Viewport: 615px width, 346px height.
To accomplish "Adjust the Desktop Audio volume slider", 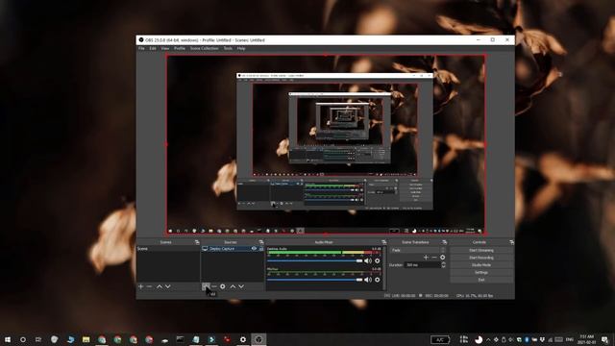I will click(x=315, y=260).
